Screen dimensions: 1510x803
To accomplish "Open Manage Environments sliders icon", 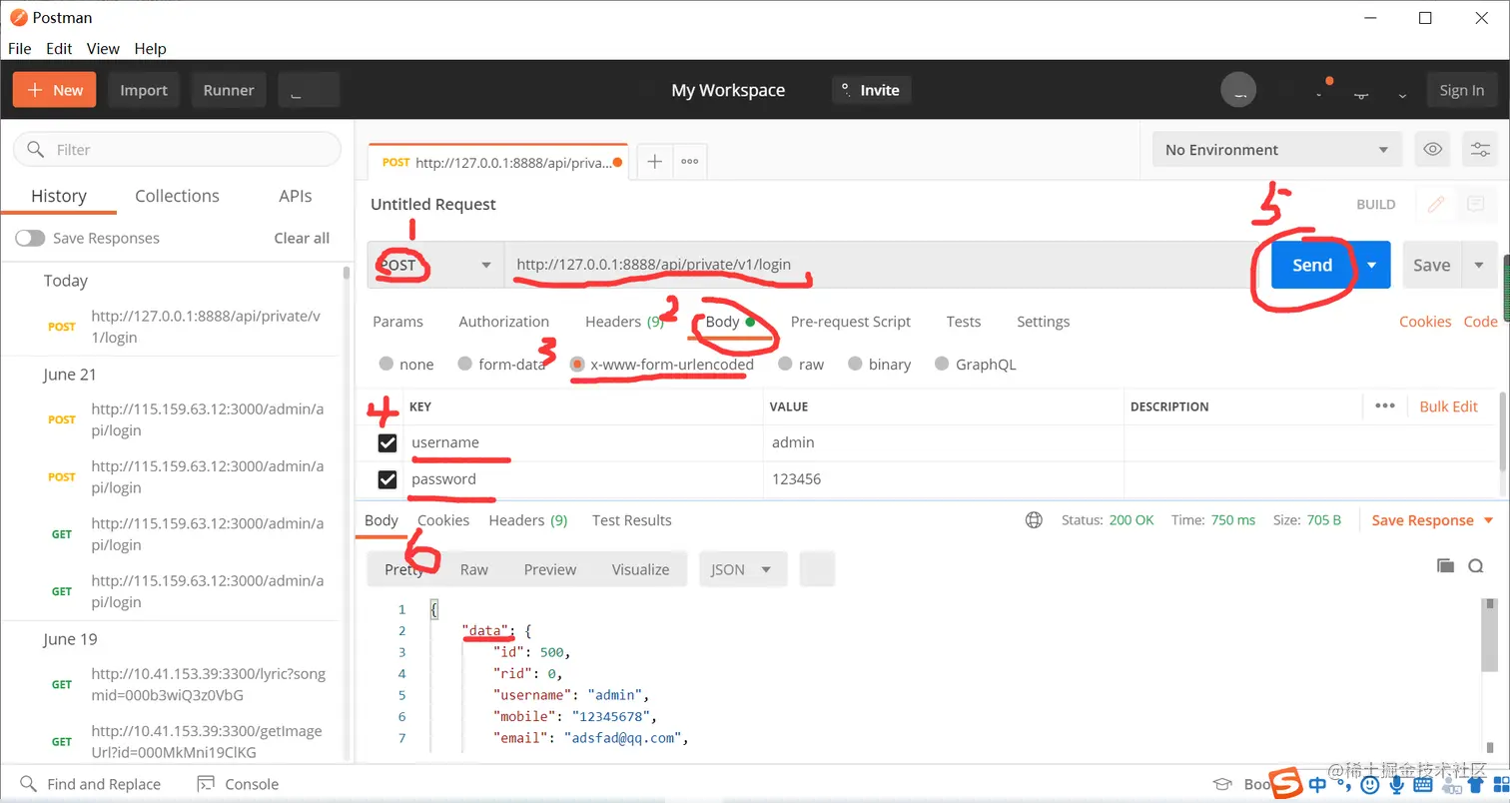I will (1480, 150).
